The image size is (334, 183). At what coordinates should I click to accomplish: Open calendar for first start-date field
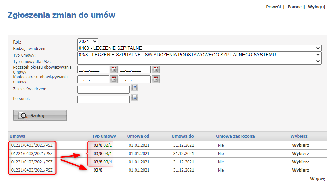[x=114, y=69]
